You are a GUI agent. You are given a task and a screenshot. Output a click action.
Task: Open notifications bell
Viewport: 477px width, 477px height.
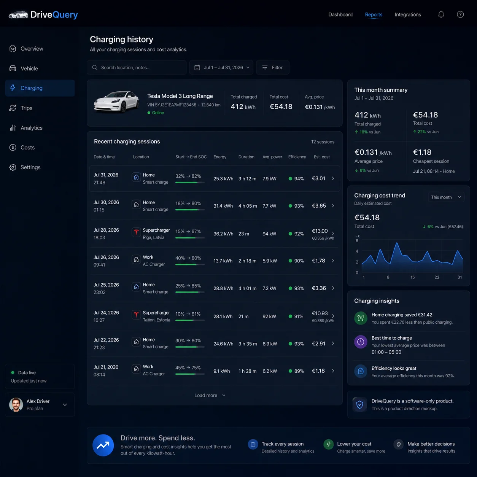click(441, 14)
